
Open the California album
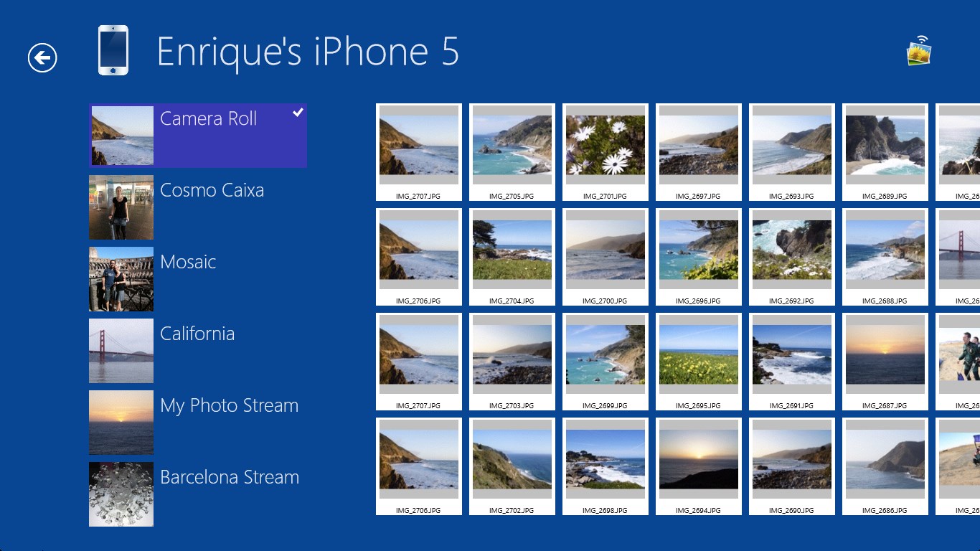click(x=198, y=351)
